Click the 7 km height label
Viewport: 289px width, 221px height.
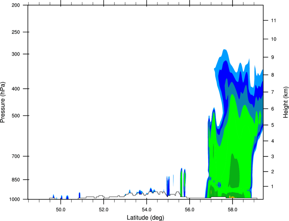[273, 92]
